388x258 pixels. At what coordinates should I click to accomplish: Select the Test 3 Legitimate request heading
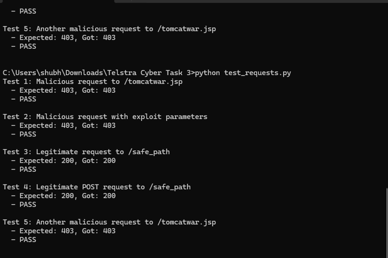coord(86,152)
